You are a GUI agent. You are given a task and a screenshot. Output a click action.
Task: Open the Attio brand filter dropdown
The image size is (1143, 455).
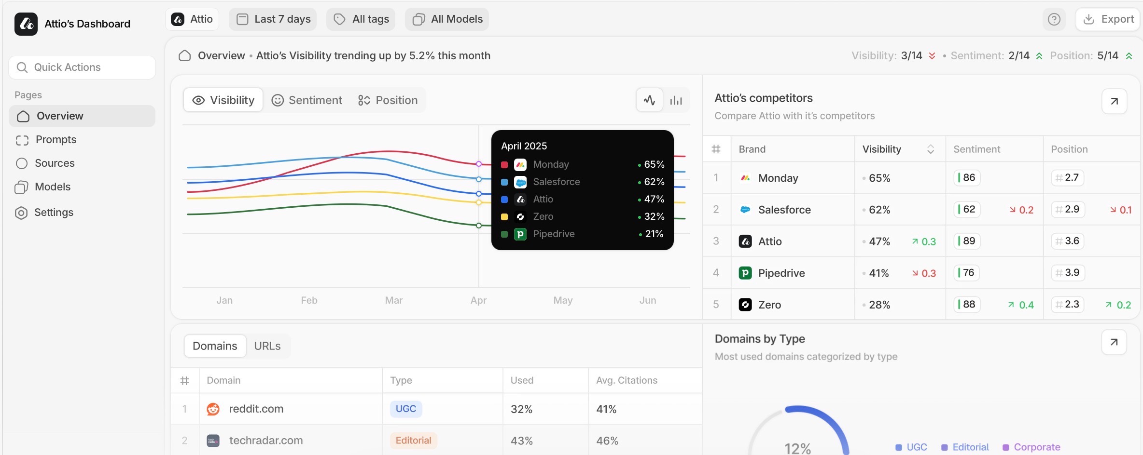[192, 19]
